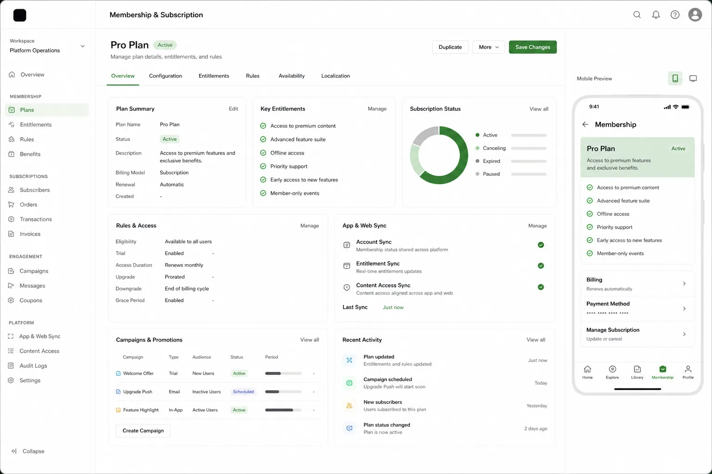The height and width of the screenshot is (474, 712).
Task: Click the black app logo
Action: click(x=20, y=15)
